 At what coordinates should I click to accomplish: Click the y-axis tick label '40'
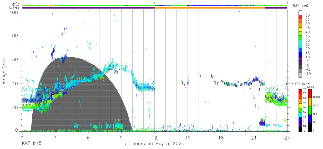click(x=15, y=83)
